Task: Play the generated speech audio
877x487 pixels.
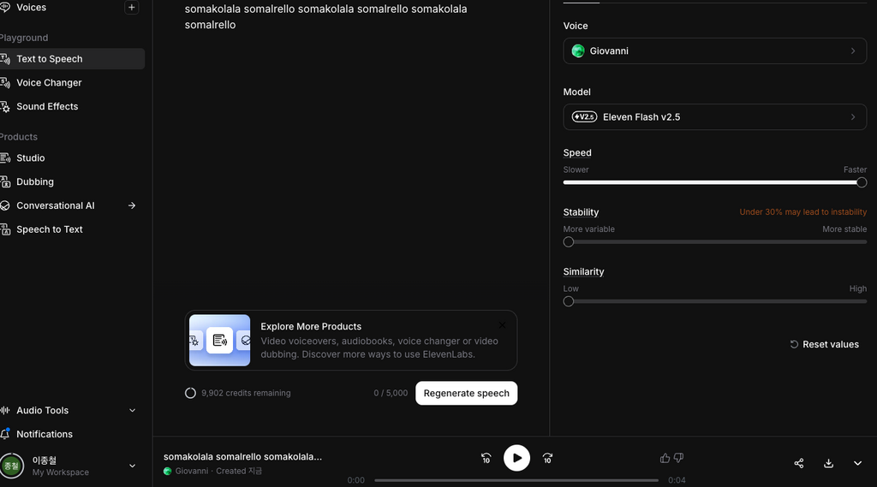Action: [x=516, y=458]
